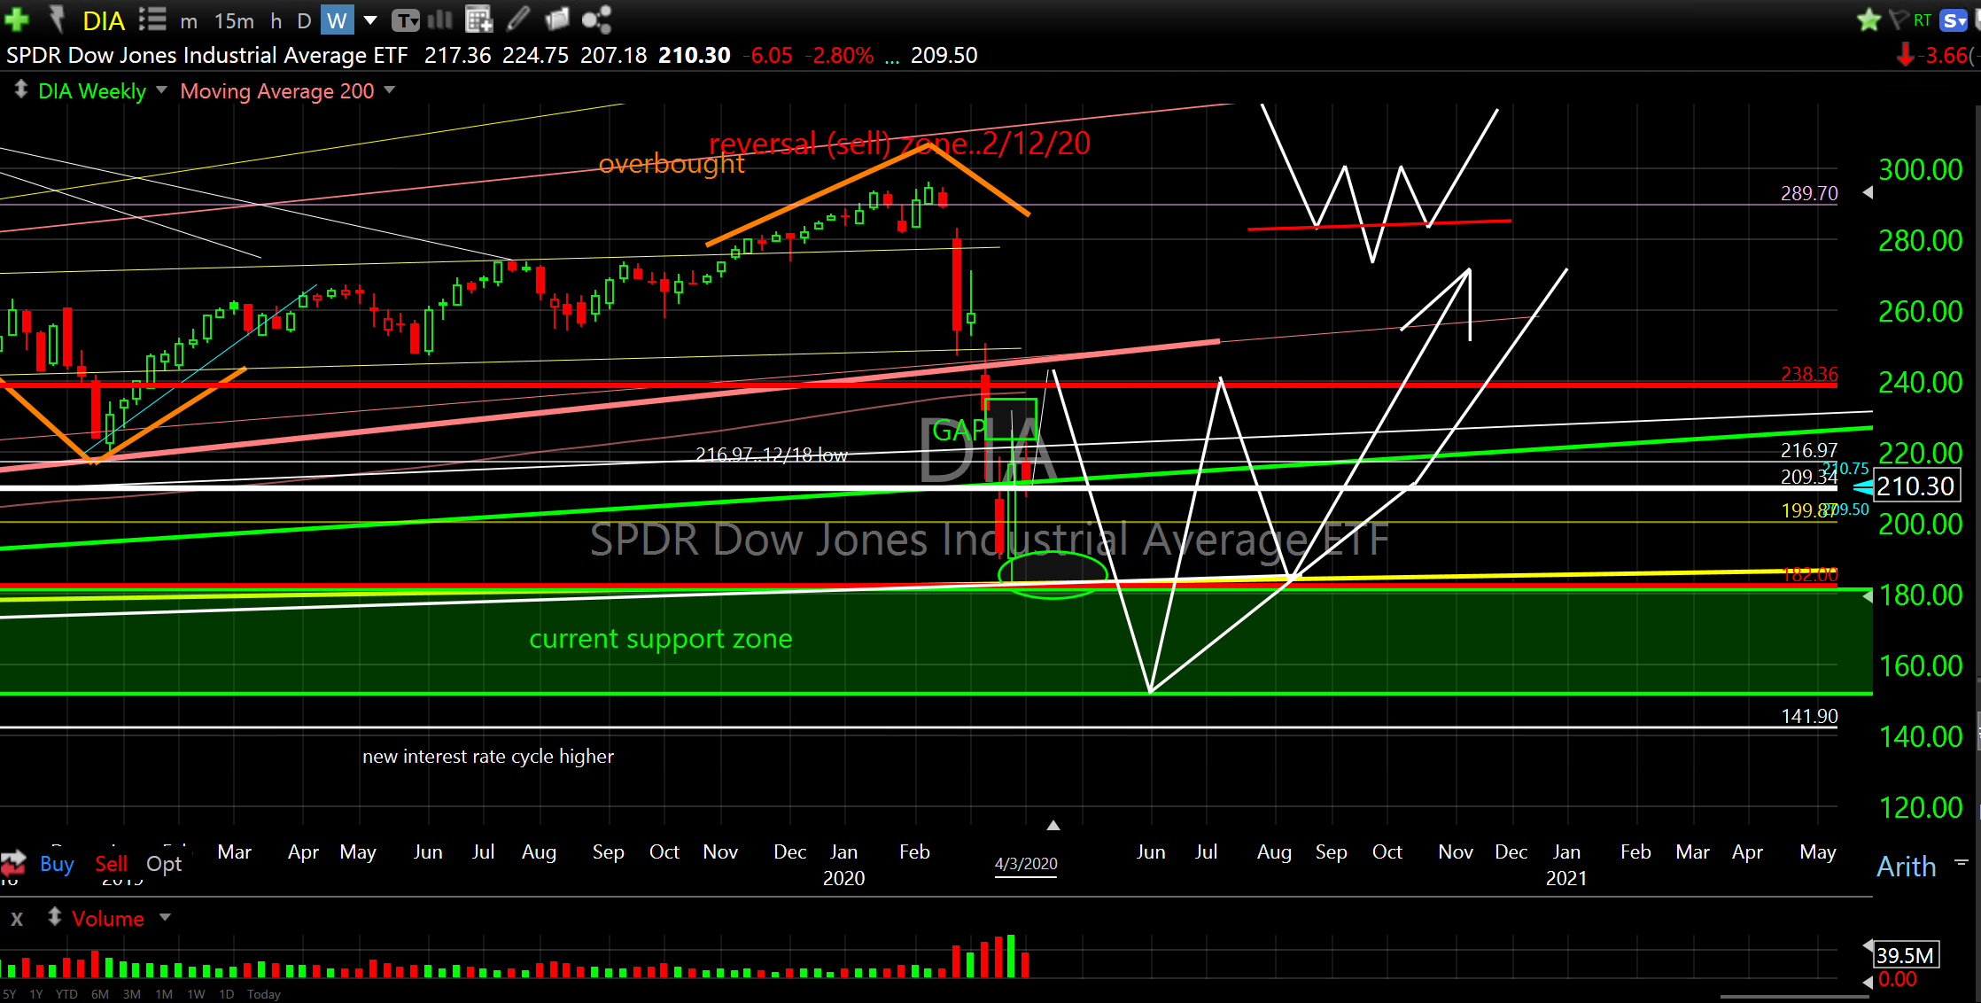Click the favorite star icon
This screenshot has height=1003, width=1981.
click(x=1868, y=19)
